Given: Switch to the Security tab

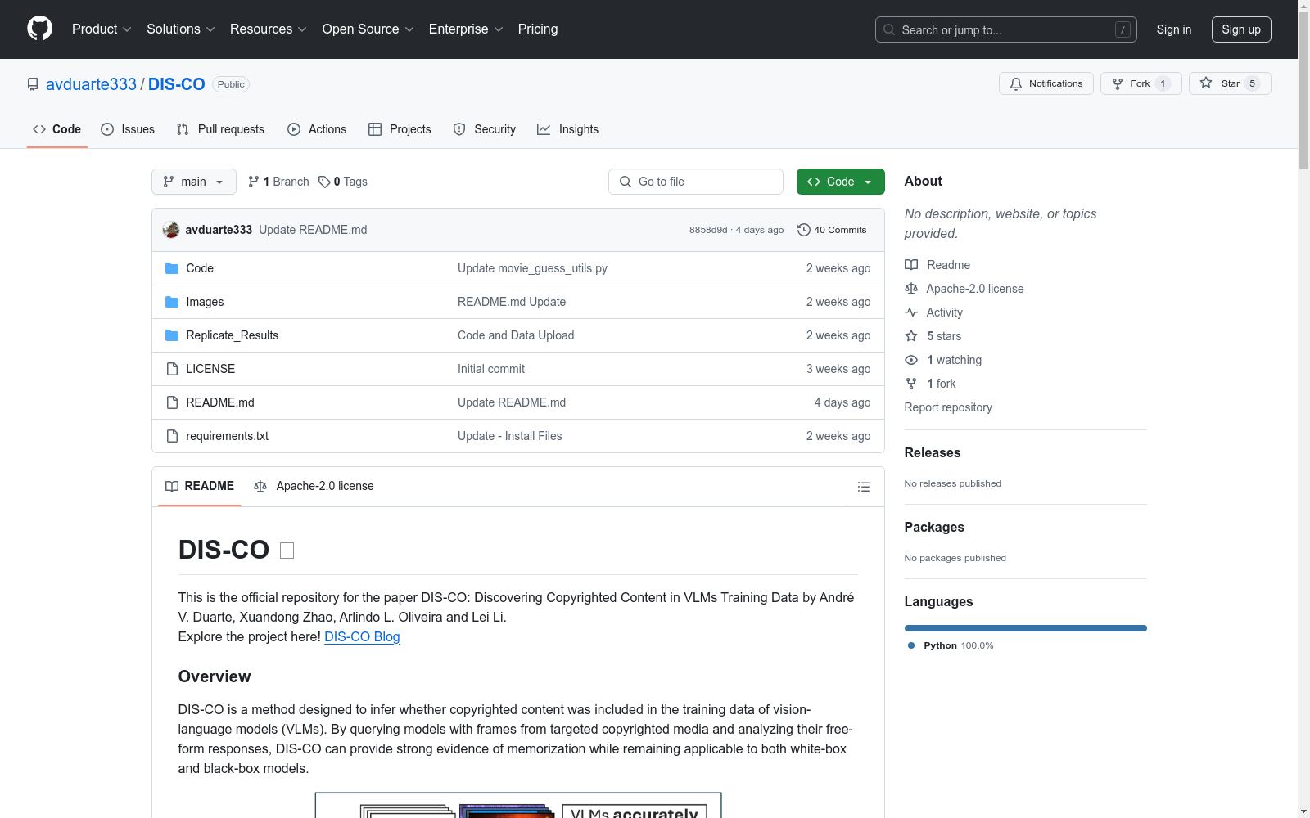Looking at the screenshot, I should click(x=485, y=129).
